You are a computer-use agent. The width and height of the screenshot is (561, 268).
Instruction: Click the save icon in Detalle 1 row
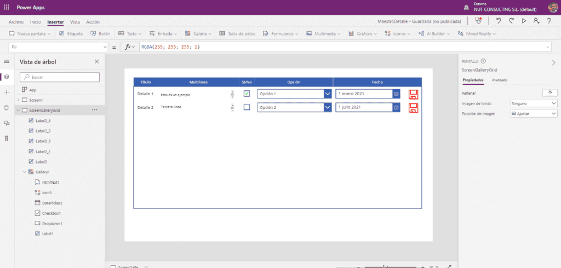pos(413,94)
